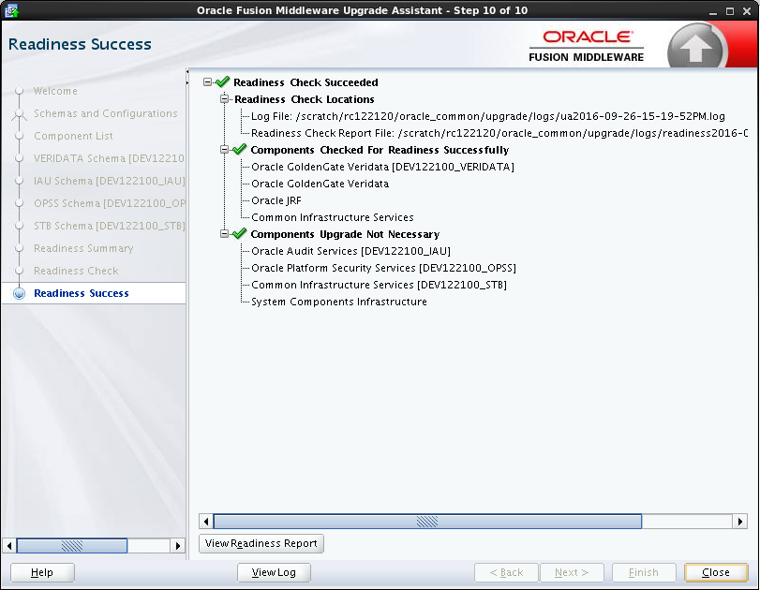The height and width of the screenshot is (590, 760).
Task: Click the disabled Next button
Action: [572, 572]
